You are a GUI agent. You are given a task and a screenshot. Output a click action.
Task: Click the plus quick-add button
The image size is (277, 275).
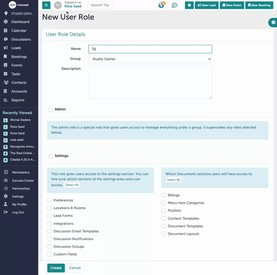[189, 5]
